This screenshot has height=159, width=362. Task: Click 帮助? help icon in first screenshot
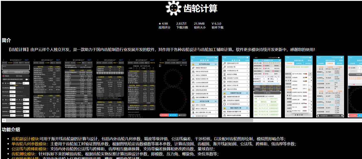click(x=28, y=60)
